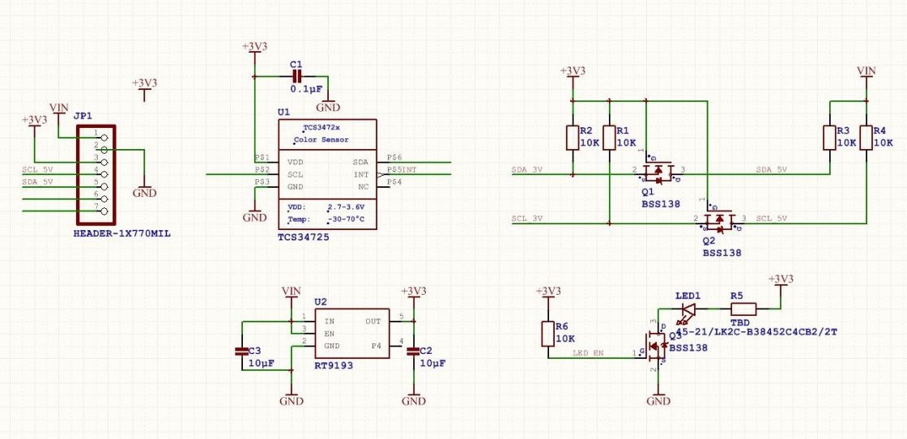Click the 'SCL_5V' label at JP1 pin 4

pos(37,170)
